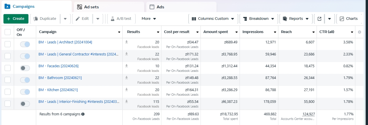Check the Interior-Finishing campaign checkbox
Viewport: 368px width, 125px height.
[x=8, y=104]
